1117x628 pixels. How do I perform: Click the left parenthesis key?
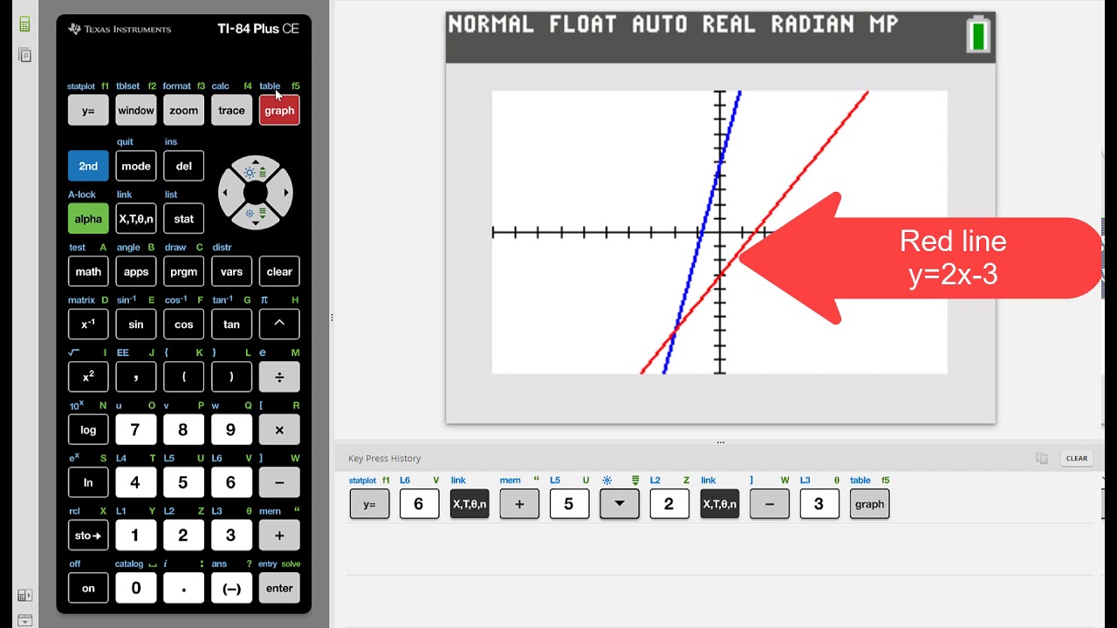(x=184, y=377)
